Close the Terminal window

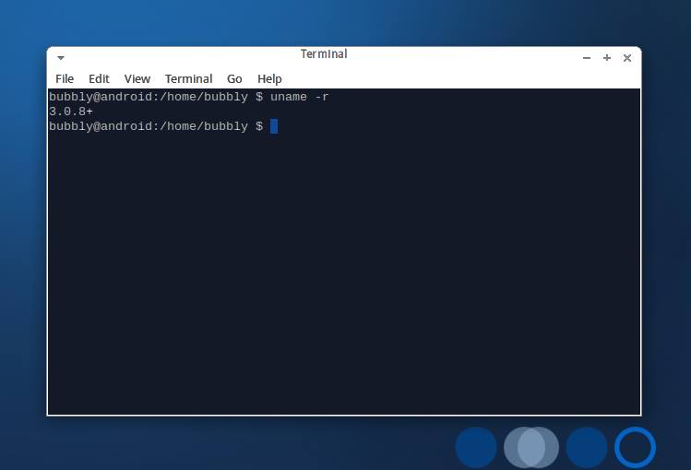(627, 58)
